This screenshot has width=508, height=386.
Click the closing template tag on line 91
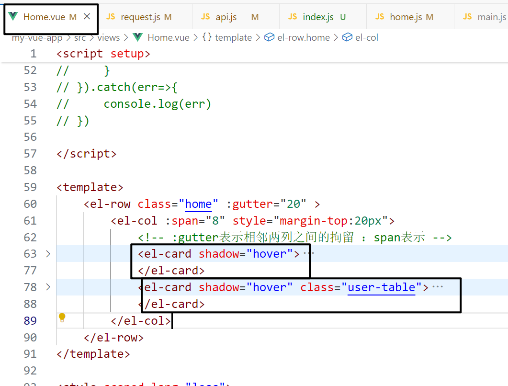93,353
